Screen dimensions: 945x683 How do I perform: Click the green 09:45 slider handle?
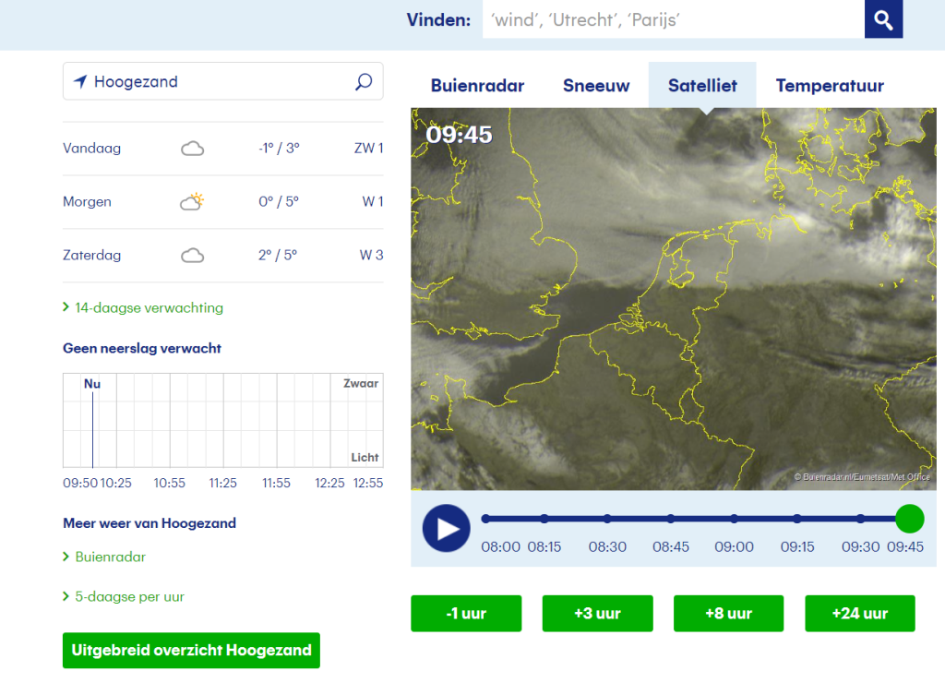909,519
